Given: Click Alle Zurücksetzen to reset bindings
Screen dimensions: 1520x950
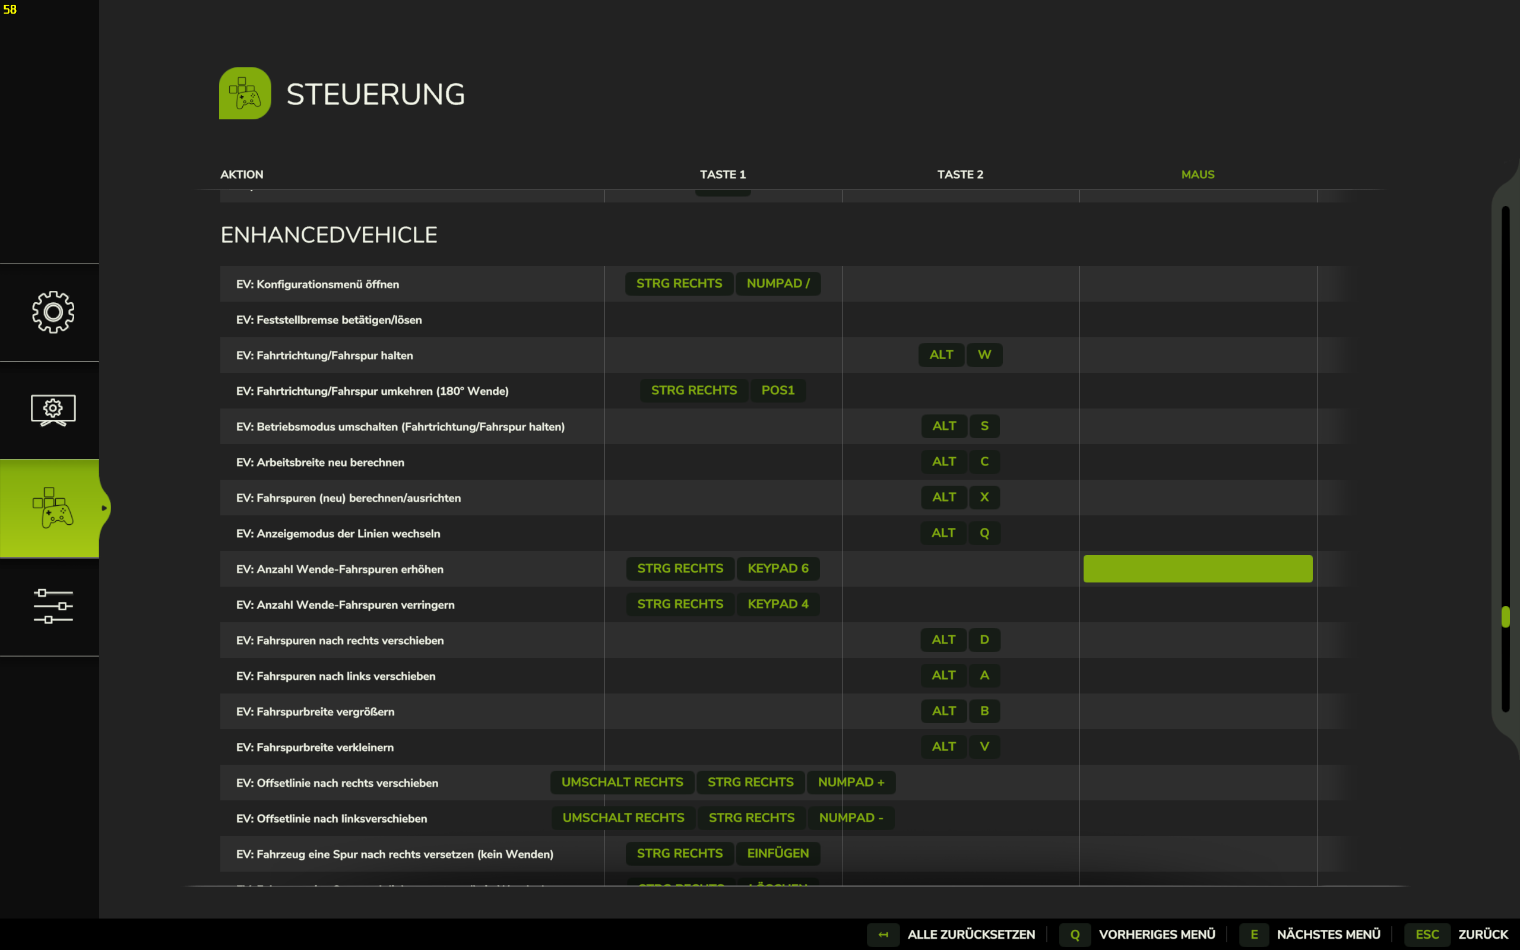Looking at the screenshot, I should coord(971,935).
